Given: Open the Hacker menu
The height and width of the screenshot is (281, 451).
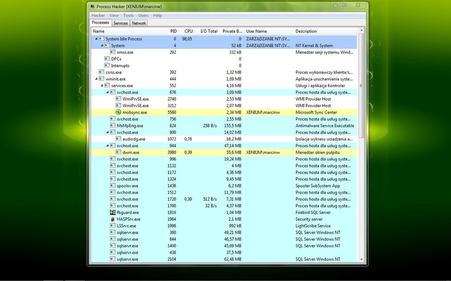Looking at the screenshot, I should pos(98,15).
